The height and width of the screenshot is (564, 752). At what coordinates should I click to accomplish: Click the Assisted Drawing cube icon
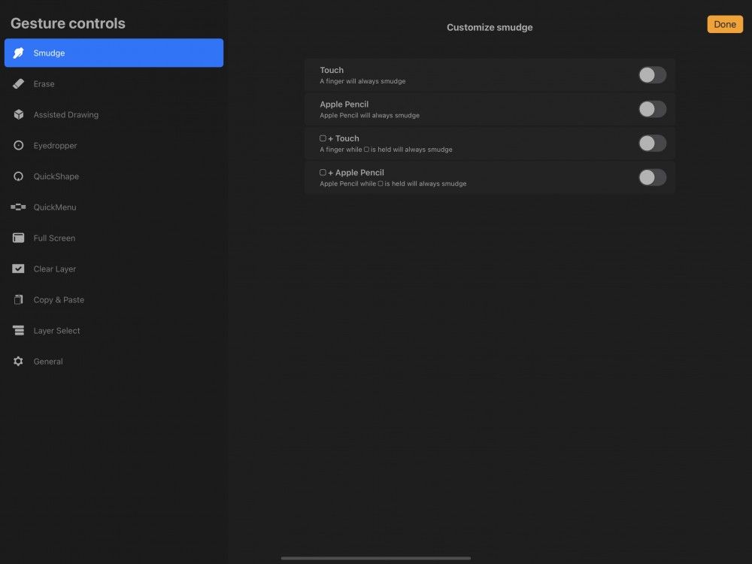(x=18, y=114)
